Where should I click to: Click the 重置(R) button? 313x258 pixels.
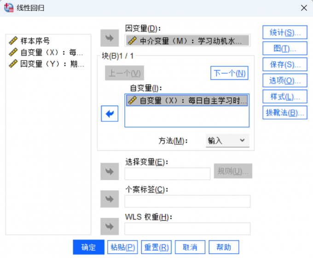point(156,247)
